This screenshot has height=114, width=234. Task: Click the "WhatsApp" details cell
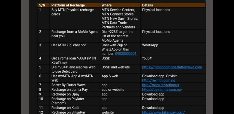173,49
